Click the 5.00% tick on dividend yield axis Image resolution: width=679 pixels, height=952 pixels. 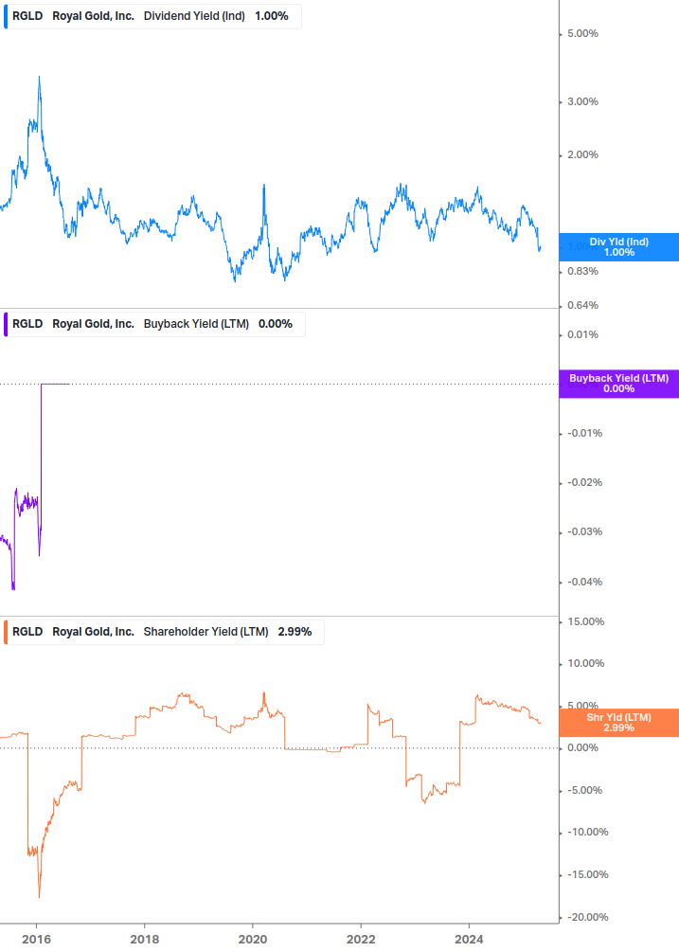[582, 33]
